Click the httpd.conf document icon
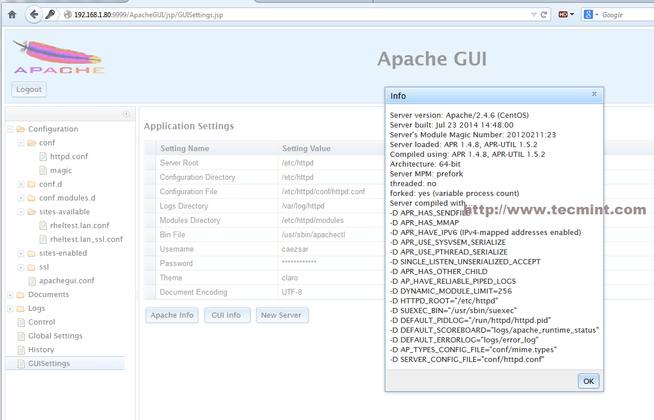 (x=43, y=157)
